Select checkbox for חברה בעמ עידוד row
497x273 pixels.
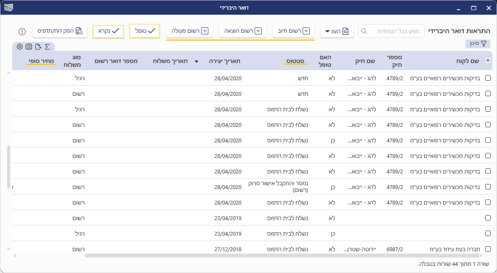click(488, 249)
